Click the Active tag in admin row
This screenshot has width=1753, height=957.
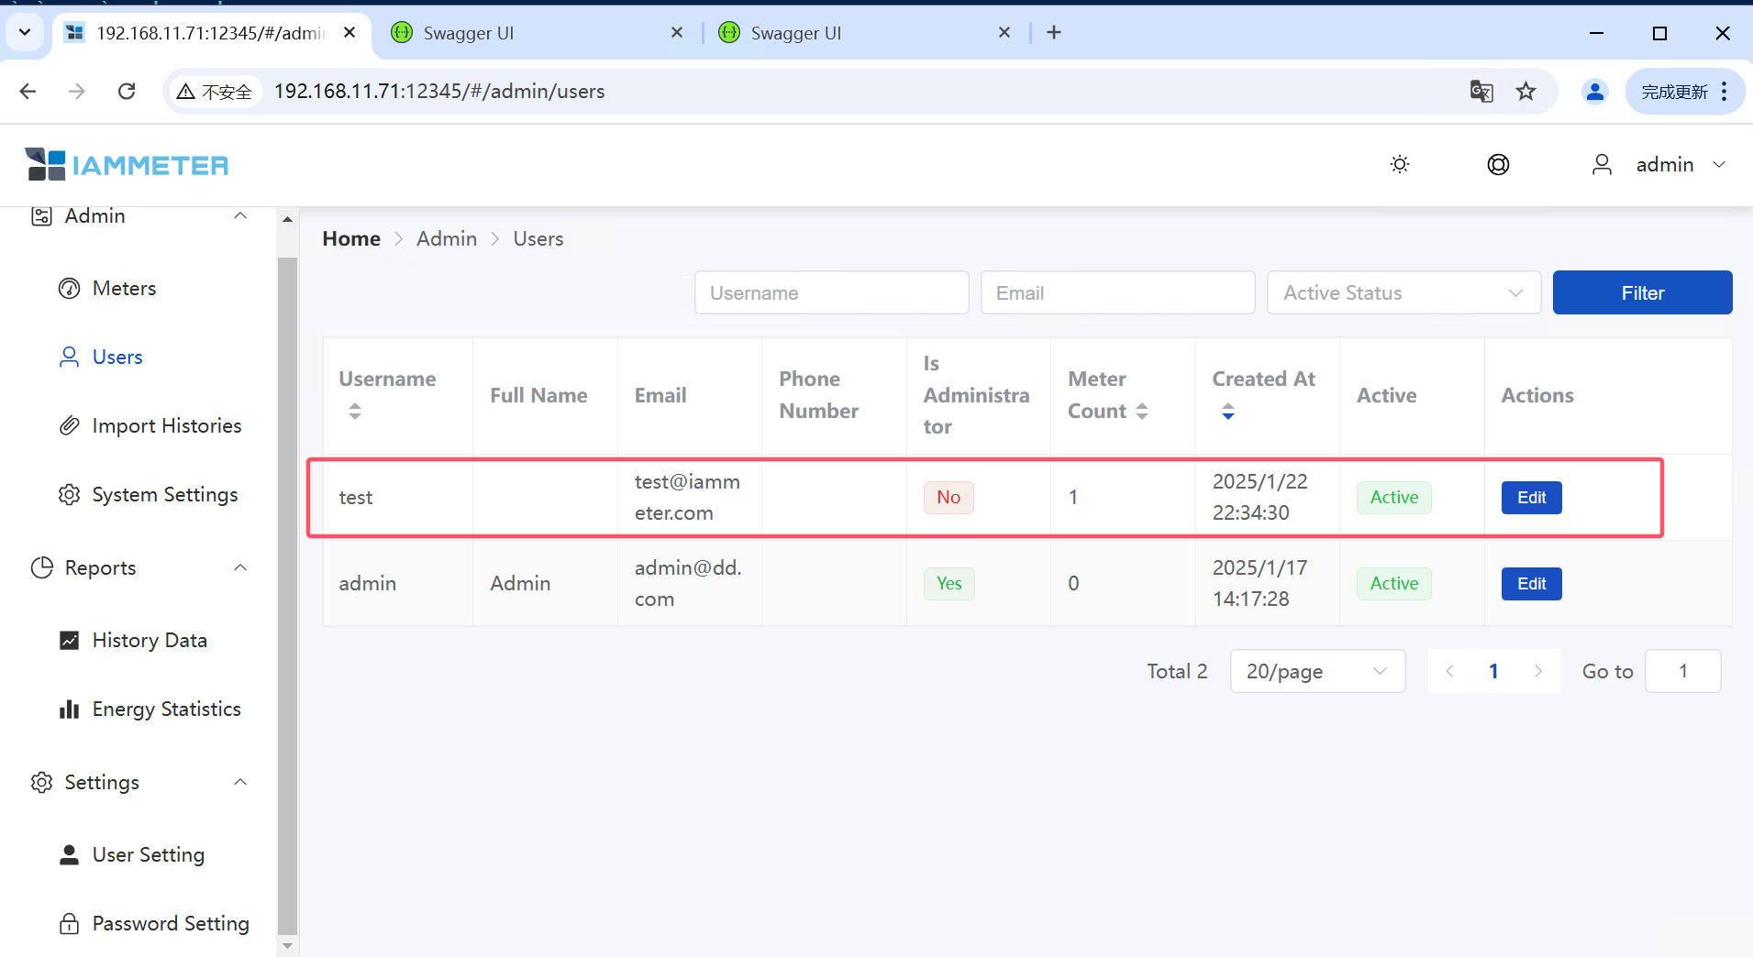click(1393, 584)
